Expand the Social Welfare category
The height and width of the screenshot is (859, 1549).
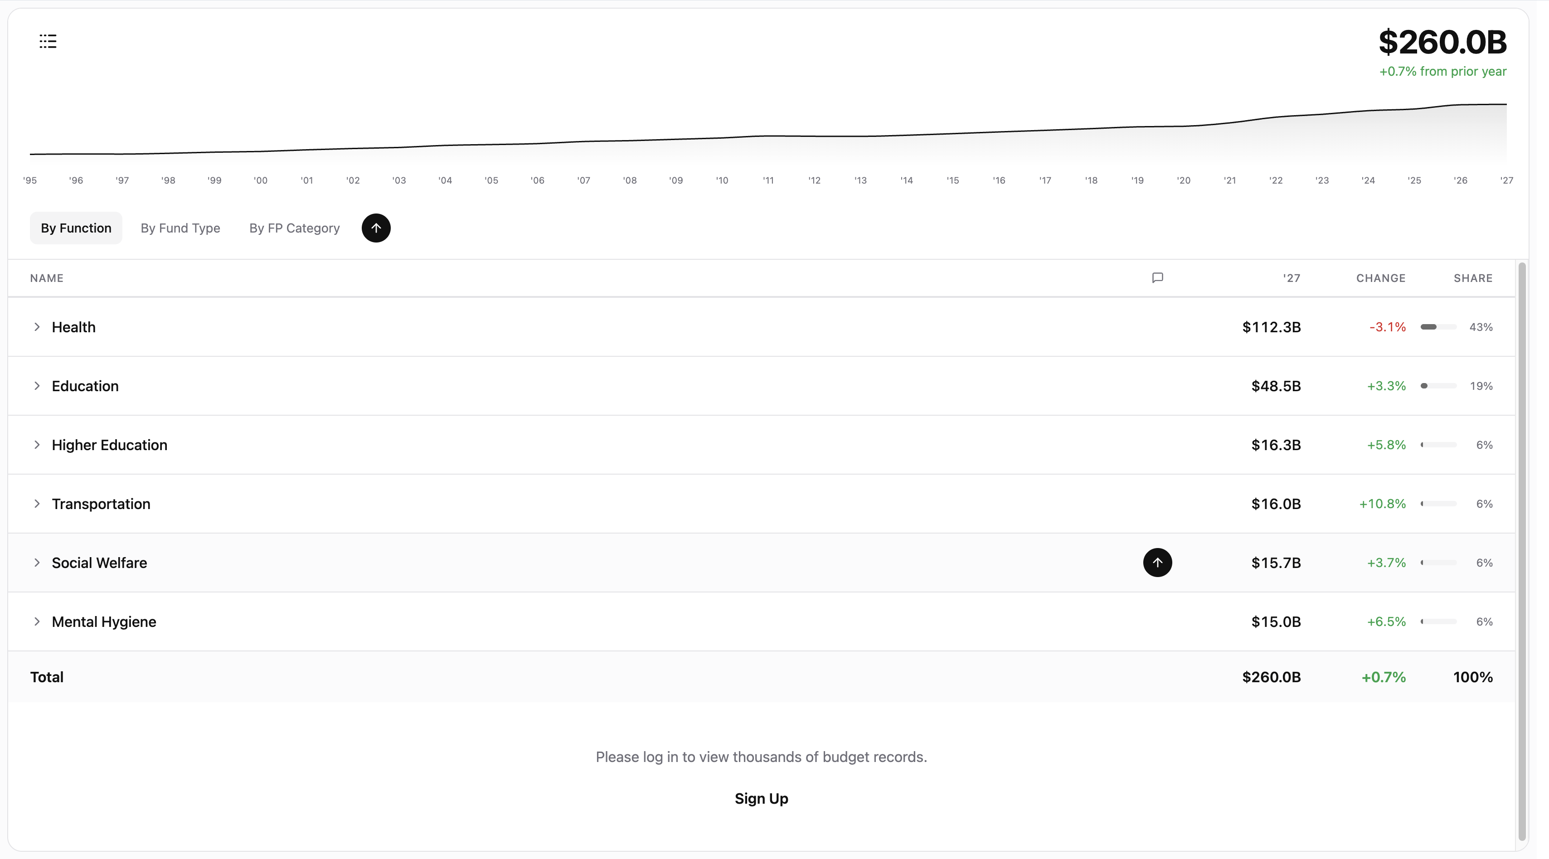(37, 563)
